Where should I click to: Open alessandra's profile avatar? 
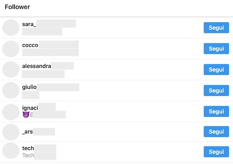[11, 69]
